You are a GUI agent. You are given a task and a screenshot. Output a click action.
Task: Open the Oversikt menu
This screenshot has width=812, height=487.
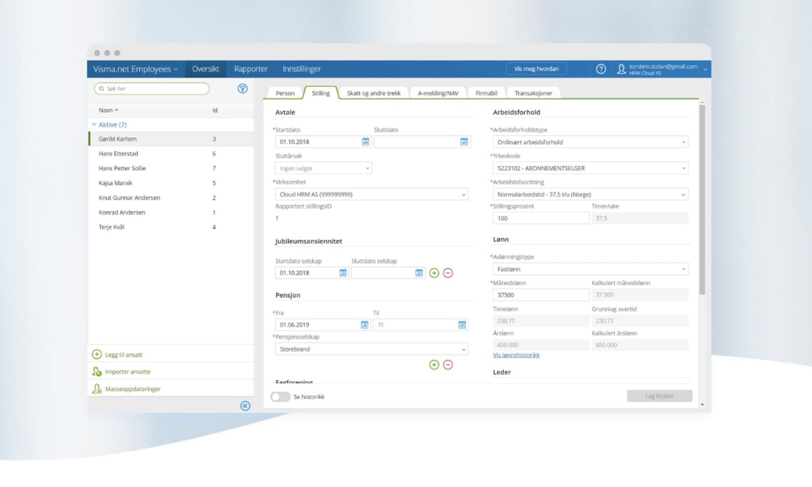(x=206, y=69)
